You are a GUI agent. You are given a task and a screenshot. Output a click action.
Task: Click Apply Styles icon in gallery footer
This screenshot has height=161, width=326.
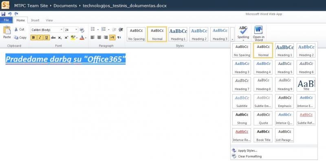[x=234, y=150]
